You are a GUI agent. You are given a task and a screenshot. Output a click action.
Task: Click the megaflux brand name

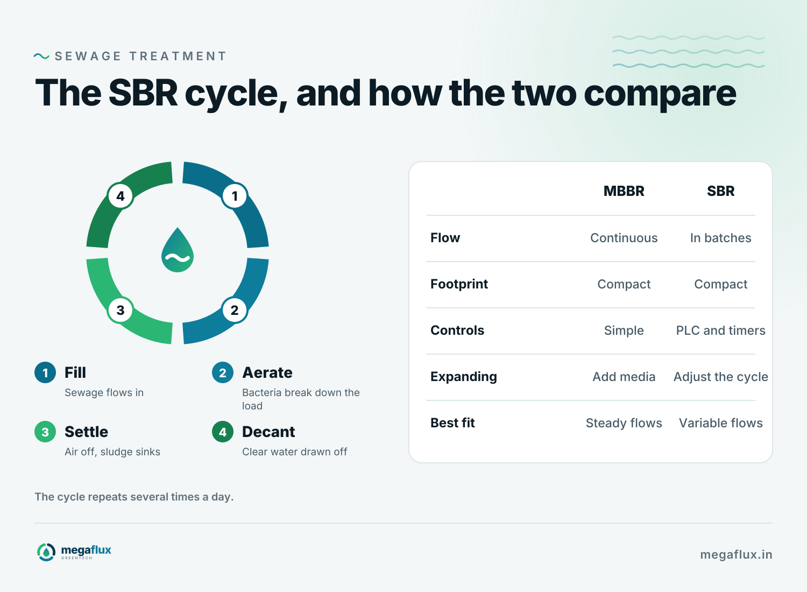click(x=86, y=550)
